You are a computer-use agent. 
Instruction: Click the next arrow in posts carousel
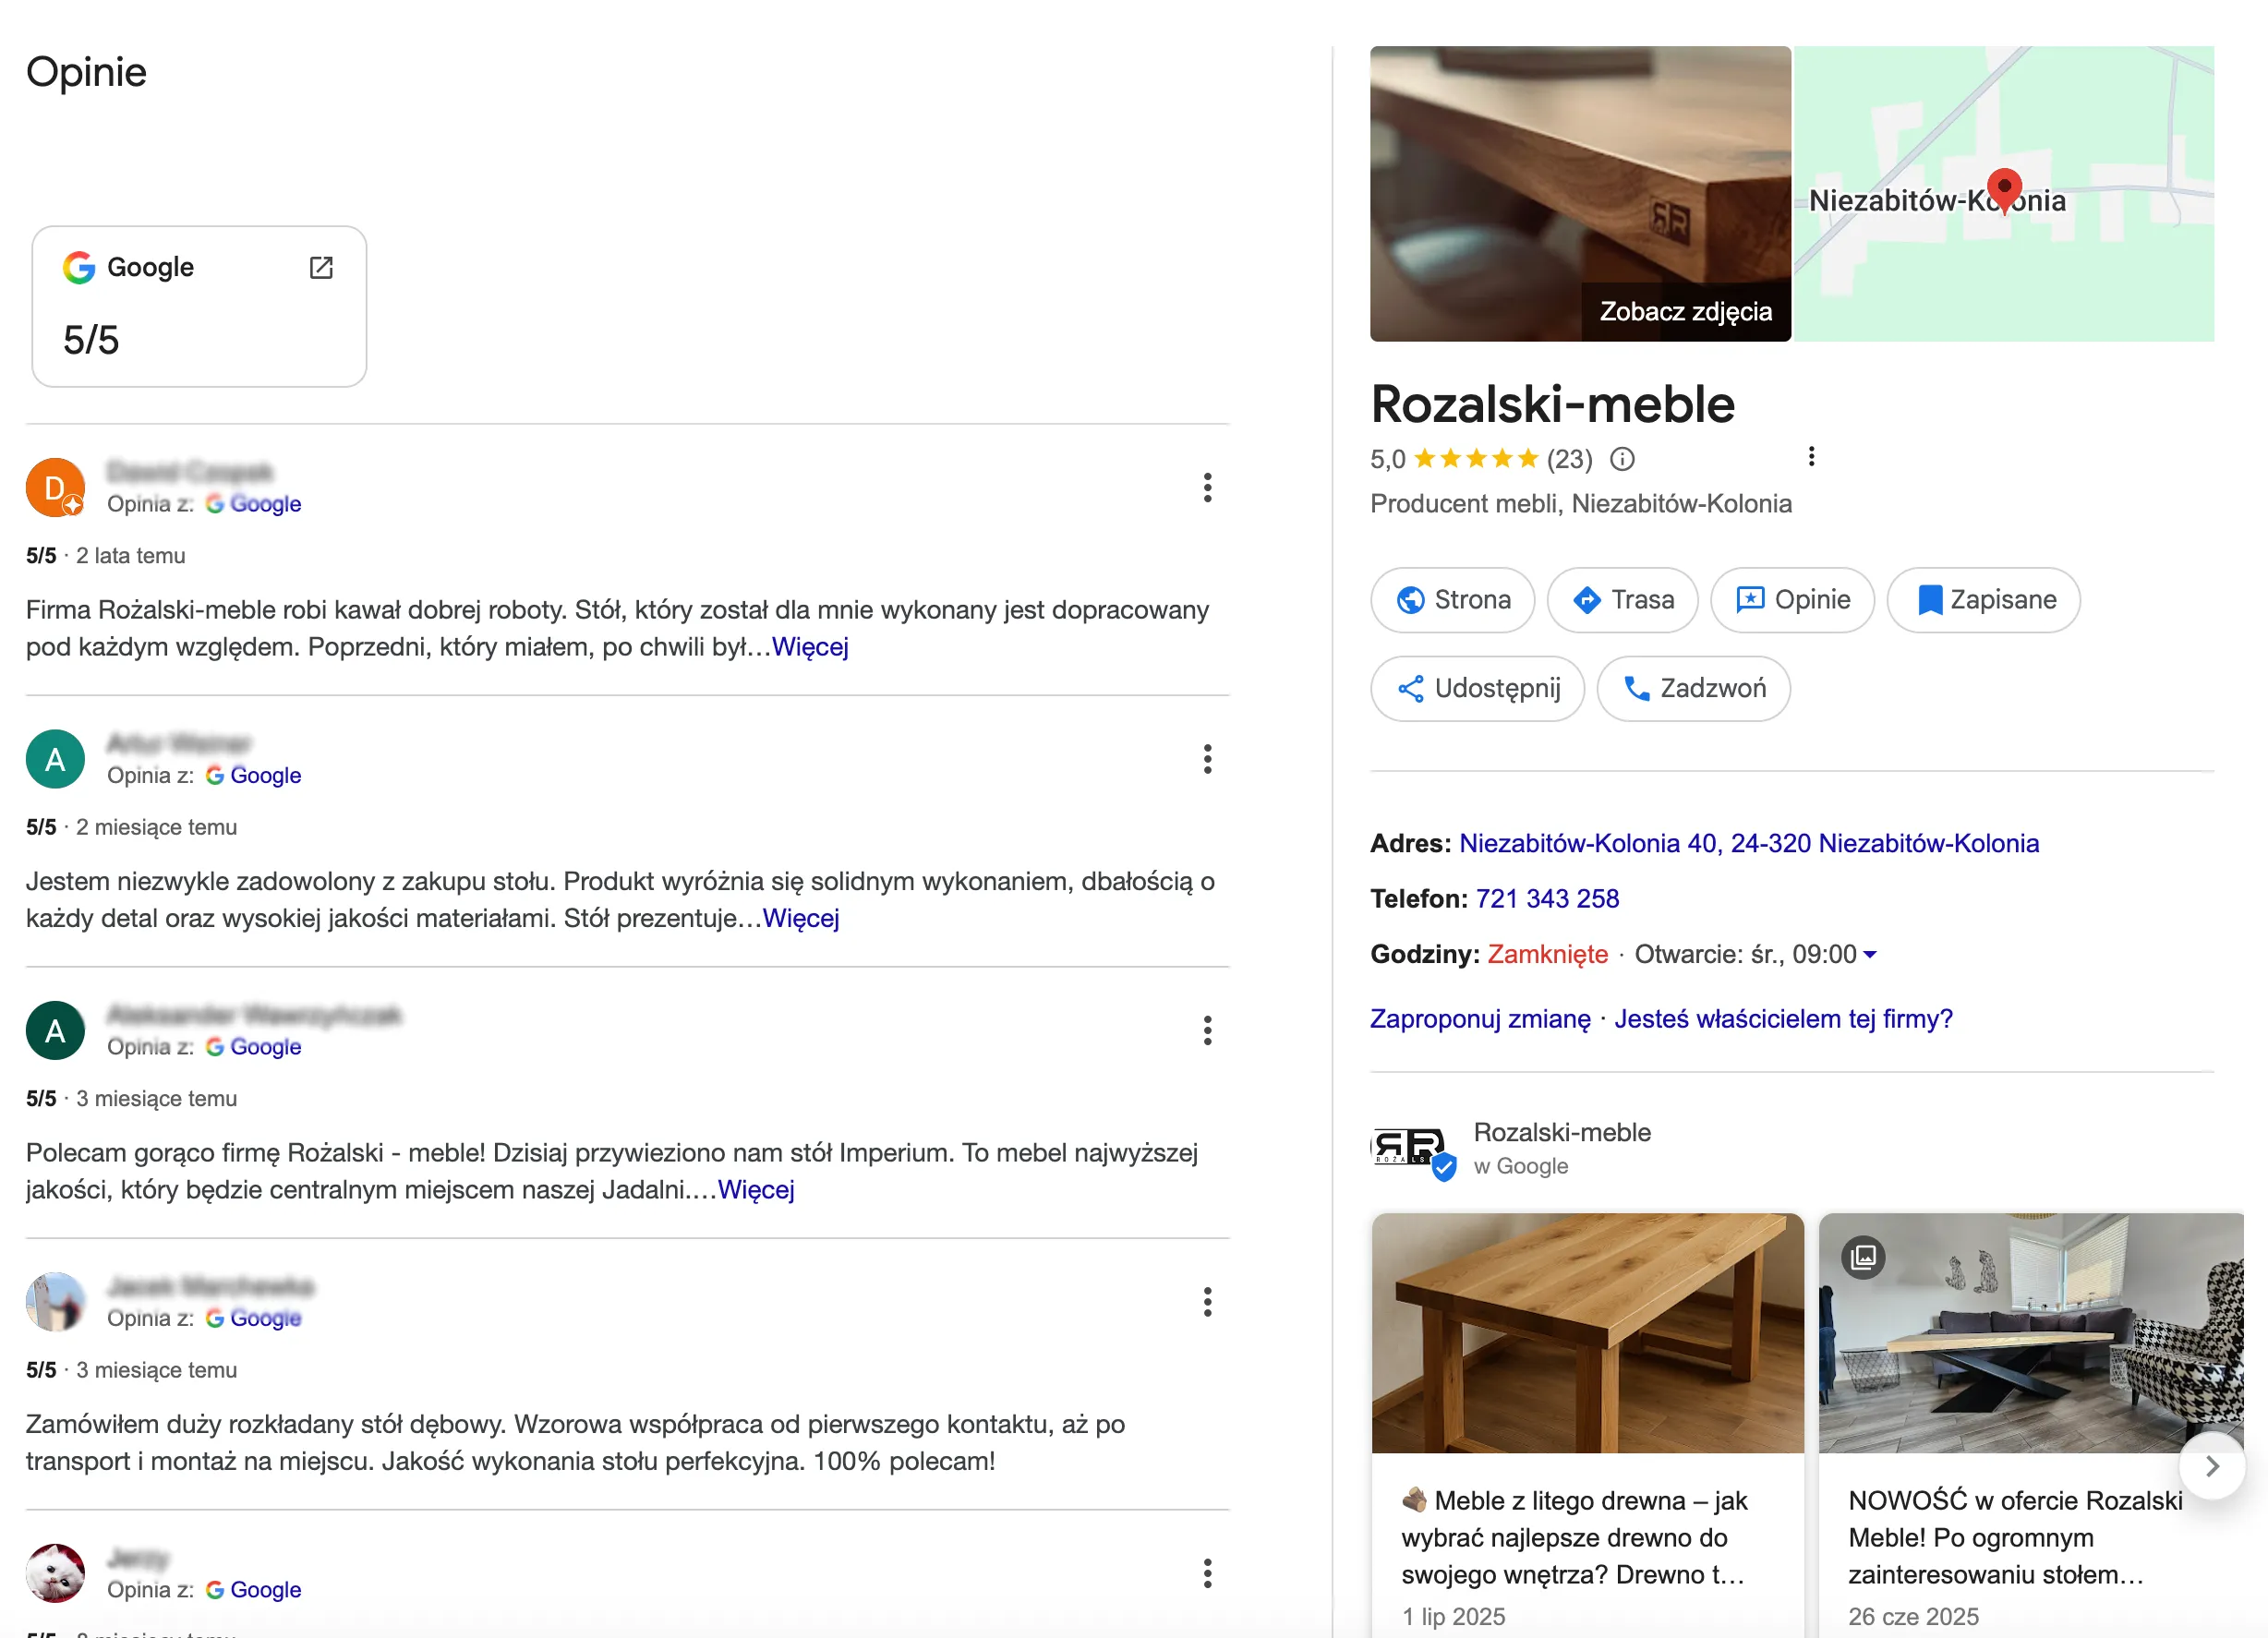pos(2211,1465)
